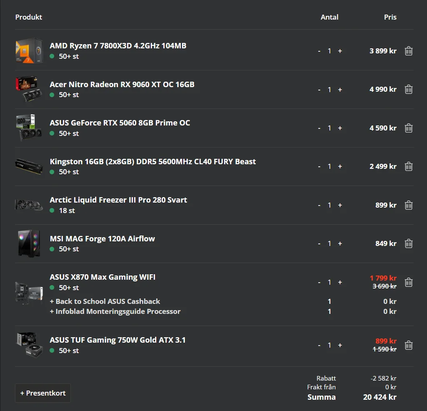This screenshot has width=427, height=411.
Task: Reduce ASUS GeForce RTX 5060 quantity
Action: coord(319,128)
